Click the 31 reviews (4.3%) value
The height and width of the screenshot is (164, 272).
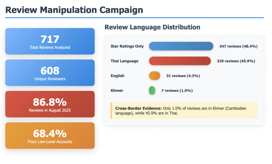pos(183,76)
